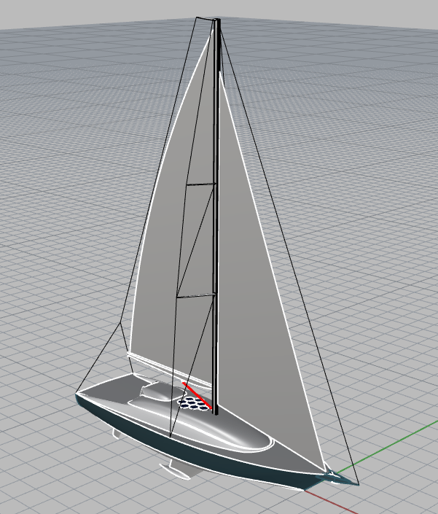Click the rudder under the stern
Viewport: 438px width, 514px height.
point(117,435)
